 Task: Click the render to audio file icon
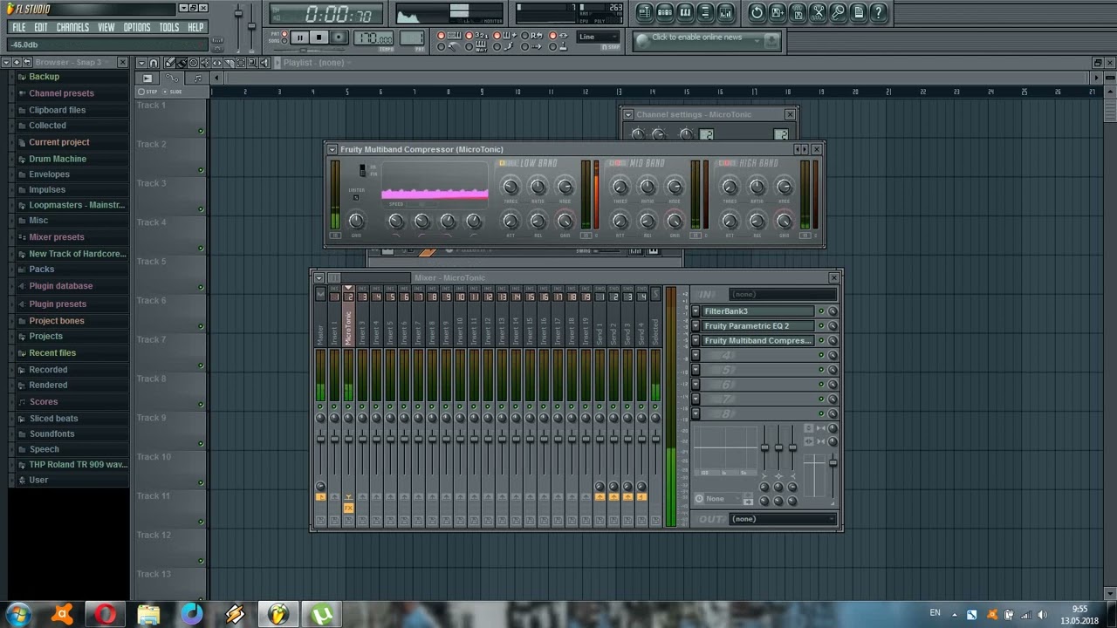[798, 12]
